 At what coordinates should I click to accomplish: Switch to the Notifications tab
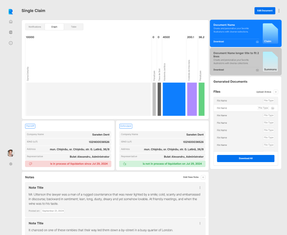pos(35,27)
